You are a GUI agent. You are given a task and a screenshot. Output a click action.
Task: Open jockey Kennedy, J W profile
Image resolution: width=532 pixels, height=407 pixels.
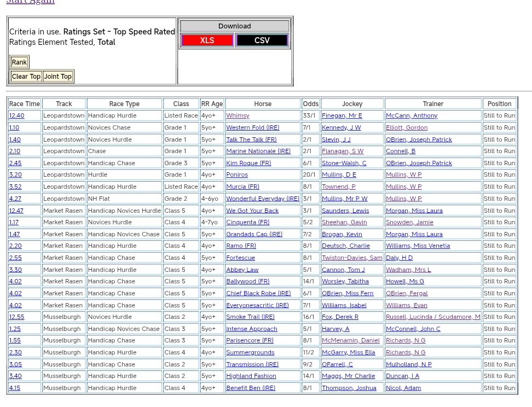pos(341,127)
